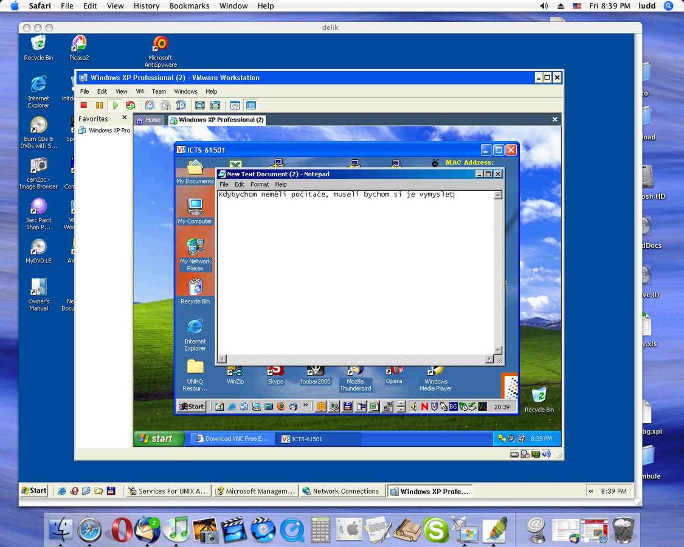The height and width of the screenshot is (547, 684).
Task: Select the UNHQ Resour... folder icon
Action: pyautogui.click(x=195, y=376)
